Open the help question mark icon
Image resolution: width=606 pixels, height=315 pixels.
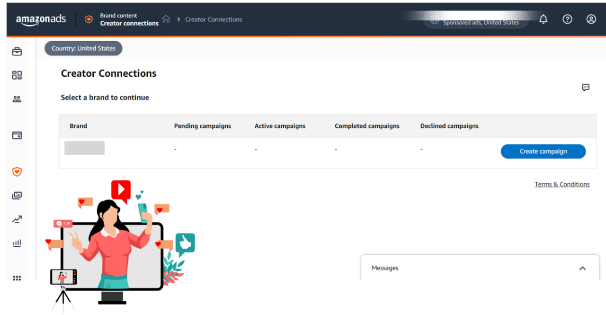coord(567,19)
